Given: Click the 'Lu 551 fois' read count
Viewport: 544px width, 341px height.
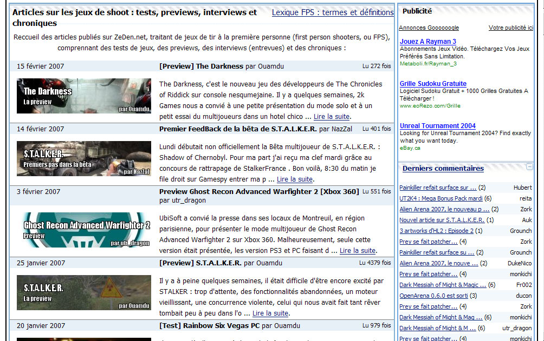Looking at the screenshot, I should [x=377, y=191].
